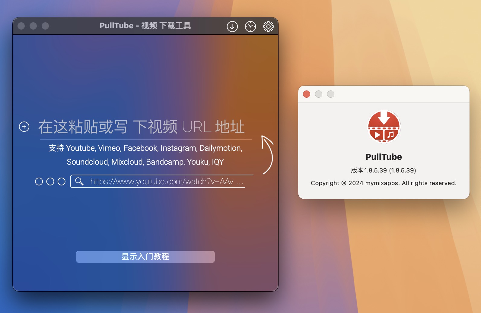Click the version text '版本 1.8.5.39 (1.8.5.39)'
This screenshot has width=481, height=313.
[384, 170]
